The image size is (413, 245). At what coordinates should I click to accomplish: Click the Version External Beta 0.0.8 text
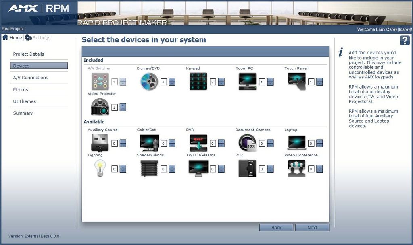[x=34, y=236]
